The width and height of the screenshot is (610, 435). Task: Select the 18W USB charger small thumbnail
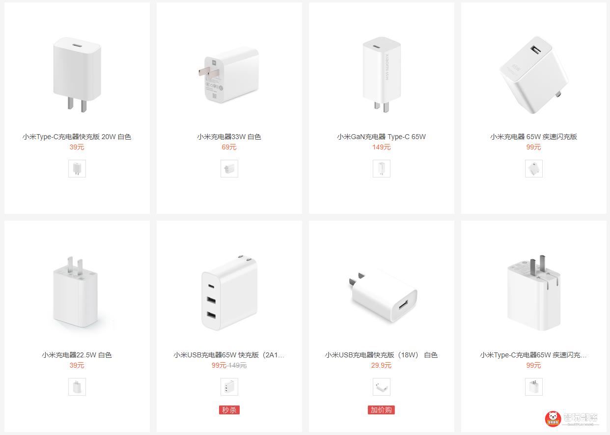pyautogui.click(x=382, y=387)
